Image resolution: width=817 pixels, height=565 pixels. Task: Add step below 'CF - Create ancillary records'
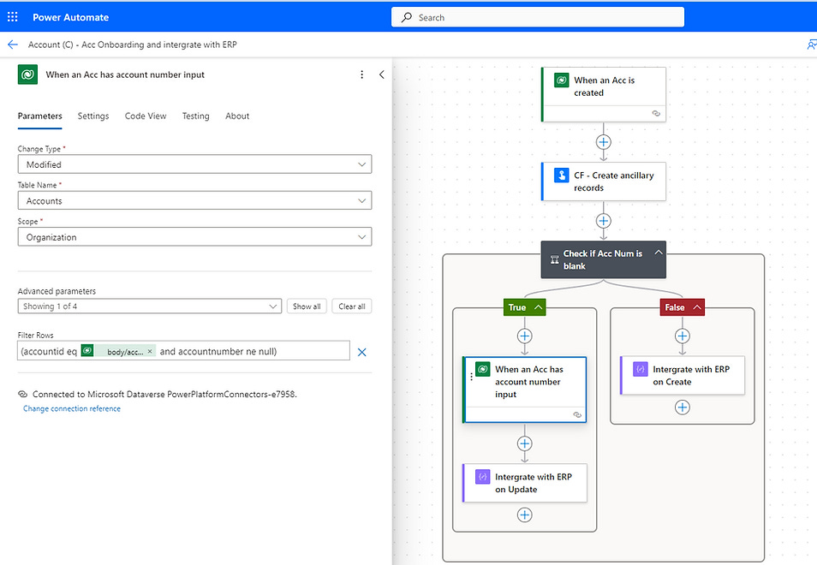(604, 221)
